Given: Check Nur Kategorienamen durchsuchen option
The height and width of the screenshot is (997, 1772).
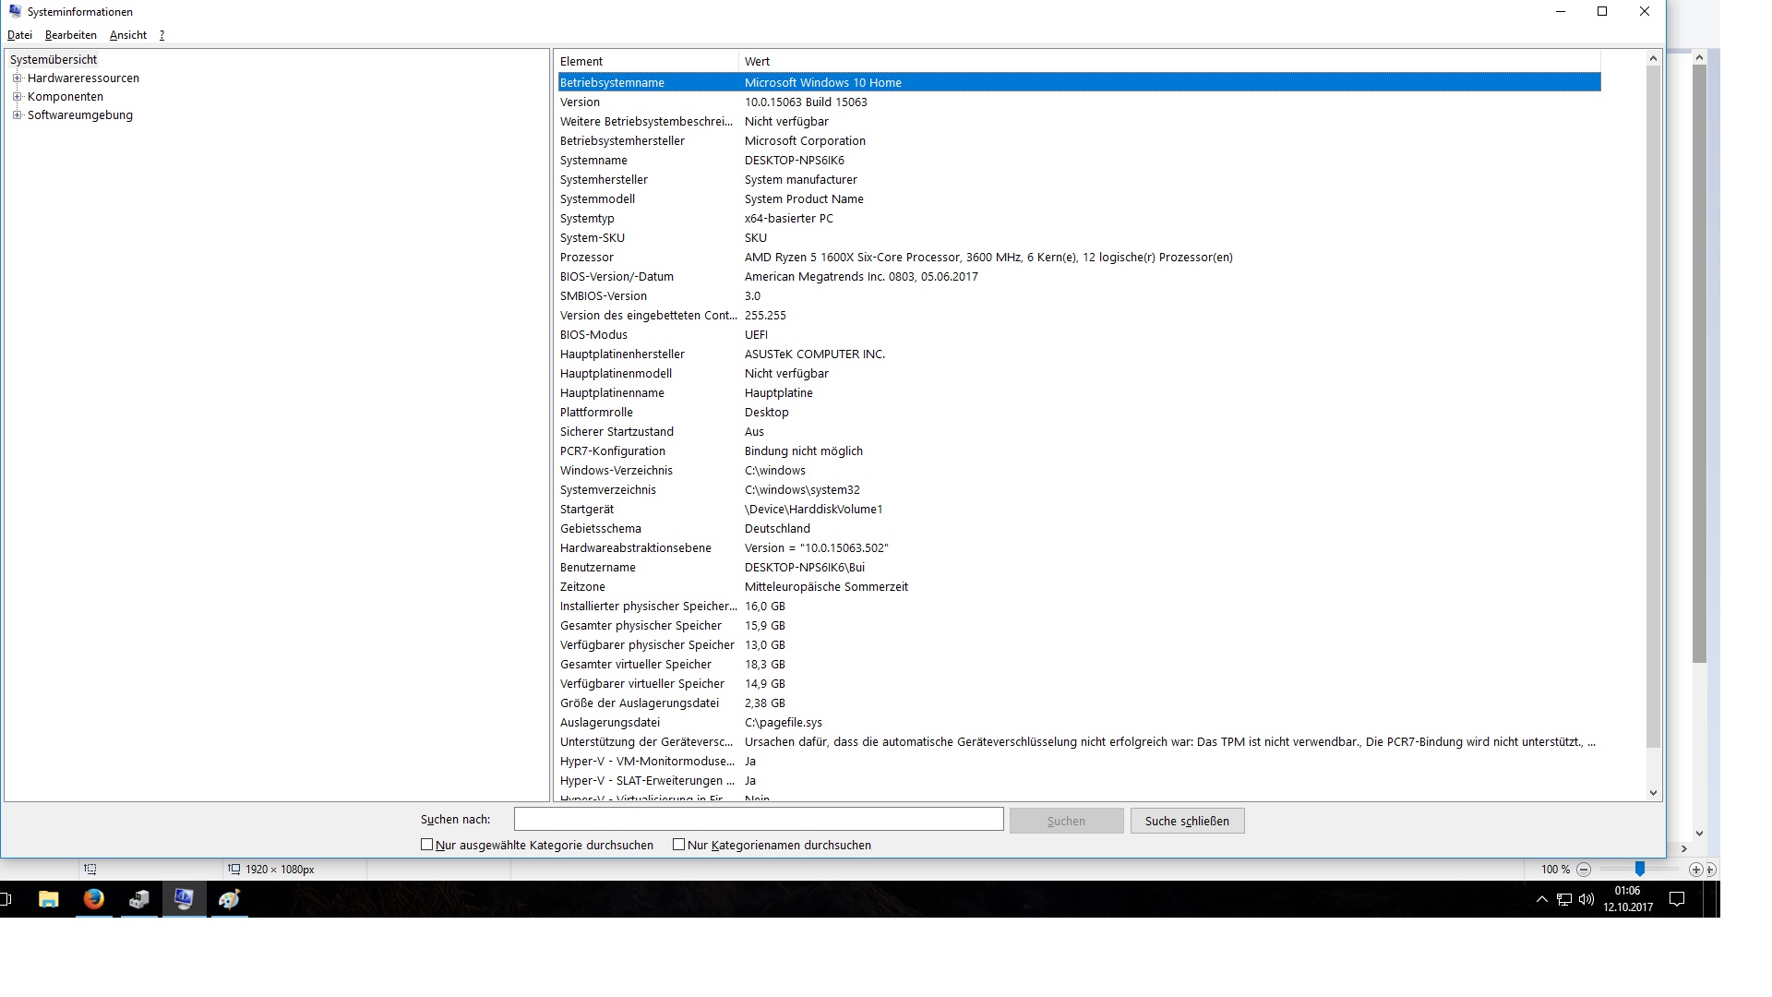Looking at the screenshot, I should click(x=678, y=845).
